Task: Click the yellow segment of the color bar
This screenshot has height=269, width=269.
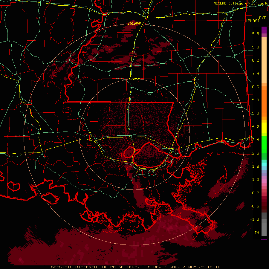Action: tap(264, 128)
